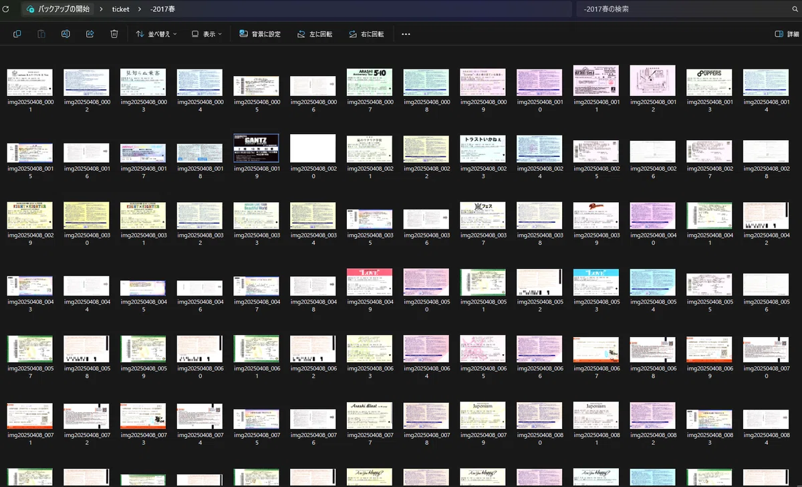Select thumbnail img20250408_0071
802x487 pixels.
tap(29, 416)
